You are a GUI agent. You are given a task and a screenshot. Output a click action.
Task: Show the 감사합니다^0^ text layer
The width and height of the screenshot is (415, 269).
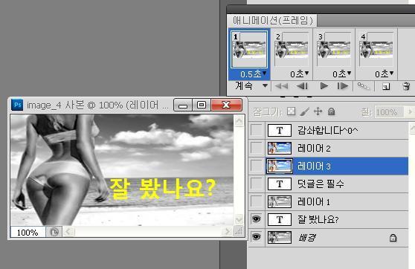(256, 130)
